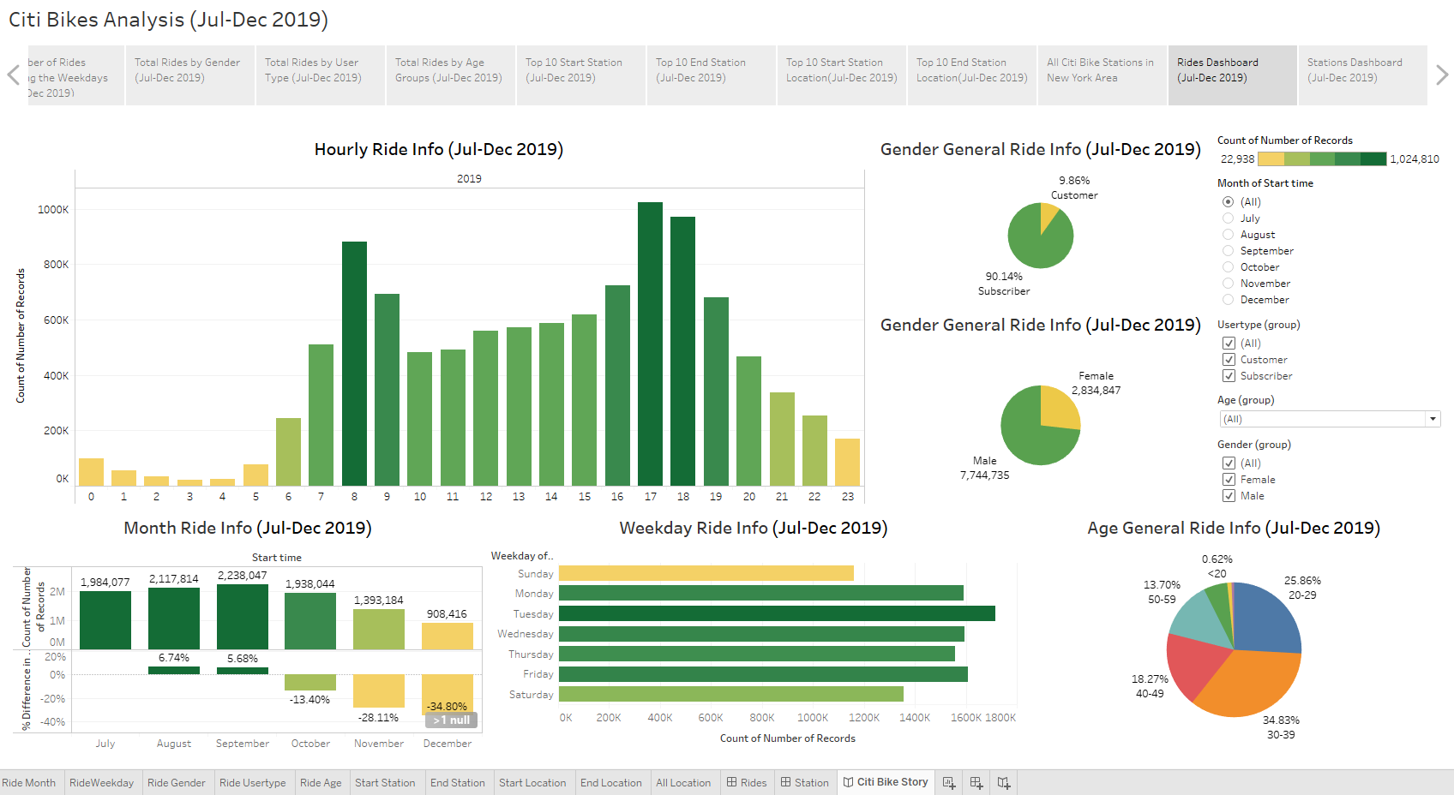The width and height of the screenshot is (1454, 795).
Task: Select the hour 8 bar in hourly chart
Action: tap(354, 363)
